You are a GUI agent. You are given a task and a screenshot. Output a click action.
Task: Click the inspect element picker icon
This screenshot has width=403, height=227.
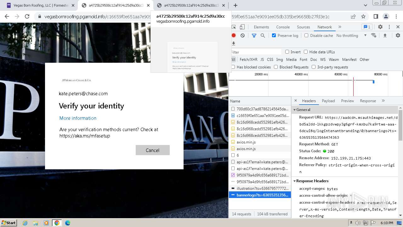click(x=234, y=27)
